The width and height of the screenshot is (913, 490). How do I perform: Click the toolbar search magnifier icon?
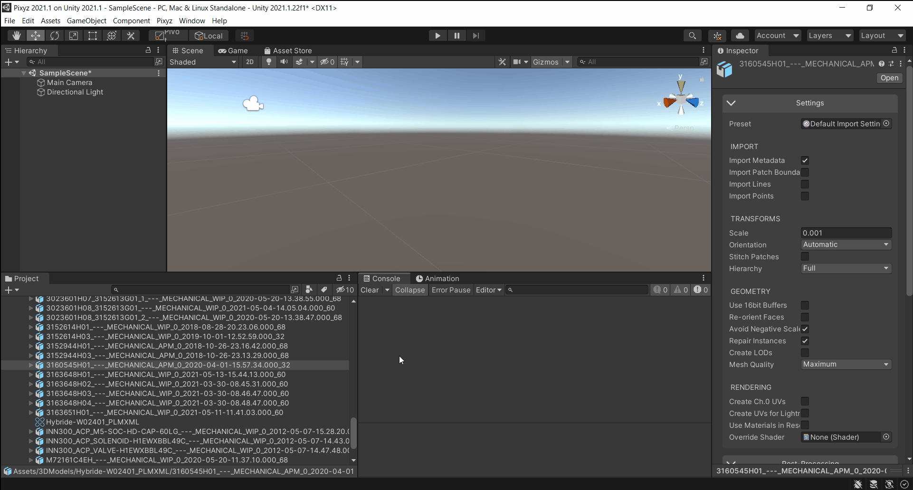692,36
